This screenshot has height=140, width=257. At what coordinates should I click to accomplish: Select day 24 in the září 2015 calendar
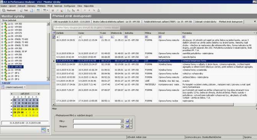tap(26, 109)
